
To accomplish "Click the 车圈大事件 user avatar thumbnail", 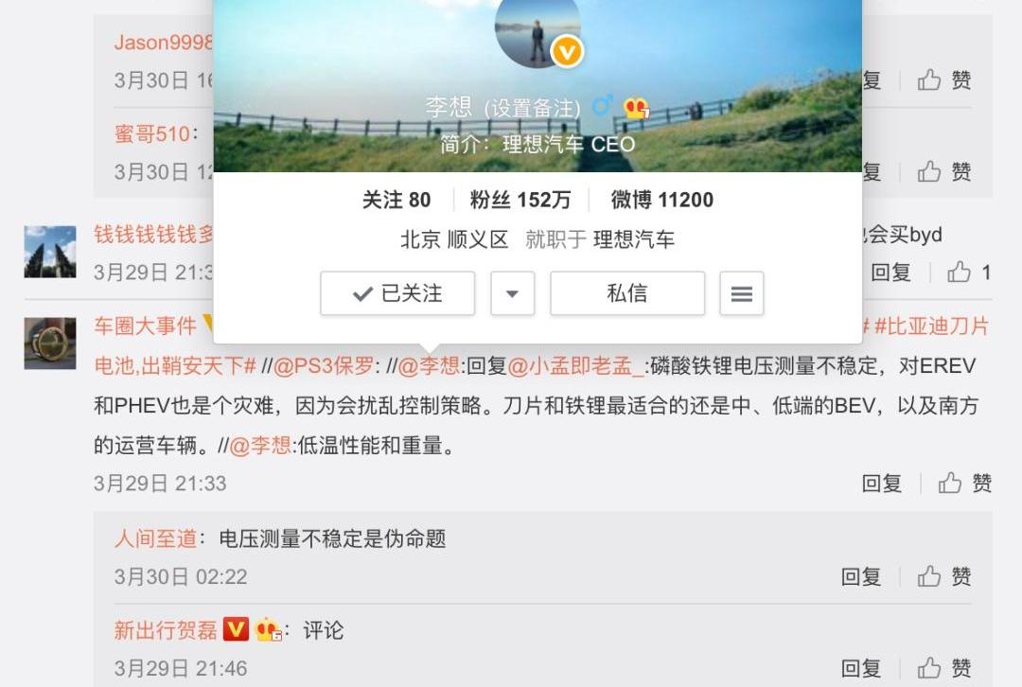I will 50,343.
